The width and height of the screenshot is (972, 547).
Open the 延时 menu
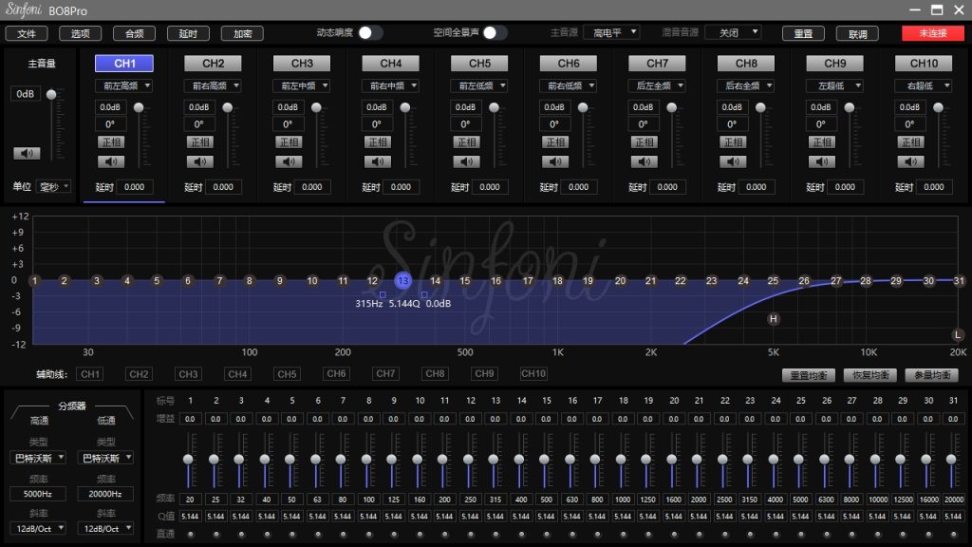(189, 33)
